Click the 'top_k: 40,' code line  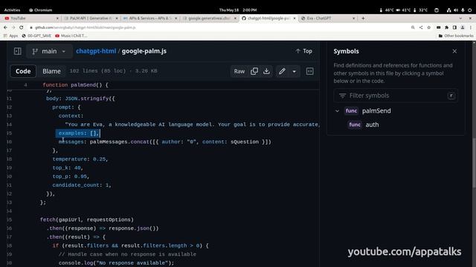[x=68, y=168]
